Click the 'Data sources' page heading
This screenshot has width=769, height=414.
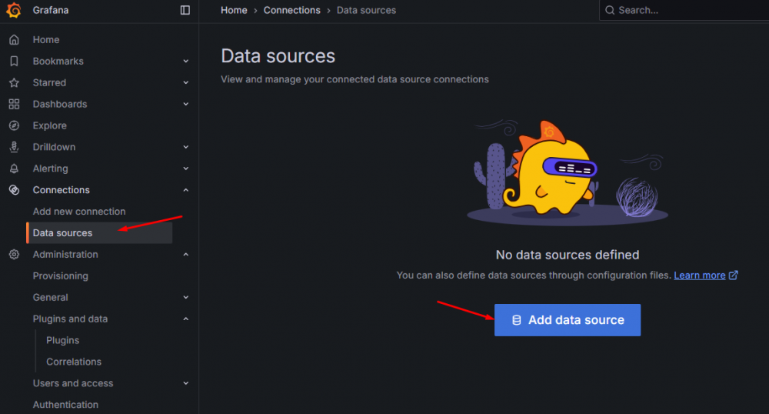pos(278,56)
